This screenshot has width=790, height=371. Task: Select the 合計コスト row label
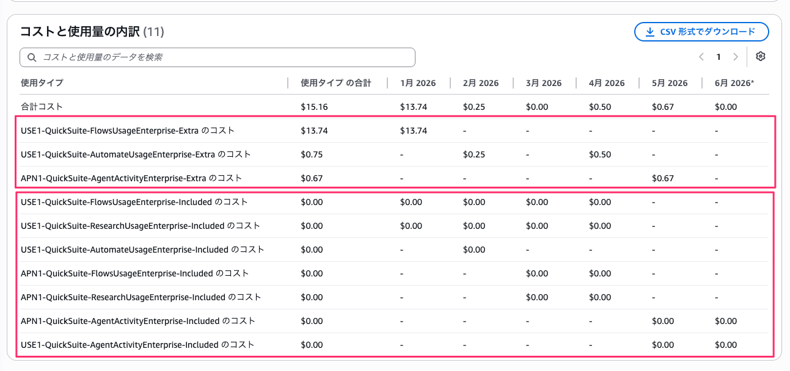coord(42,107)
